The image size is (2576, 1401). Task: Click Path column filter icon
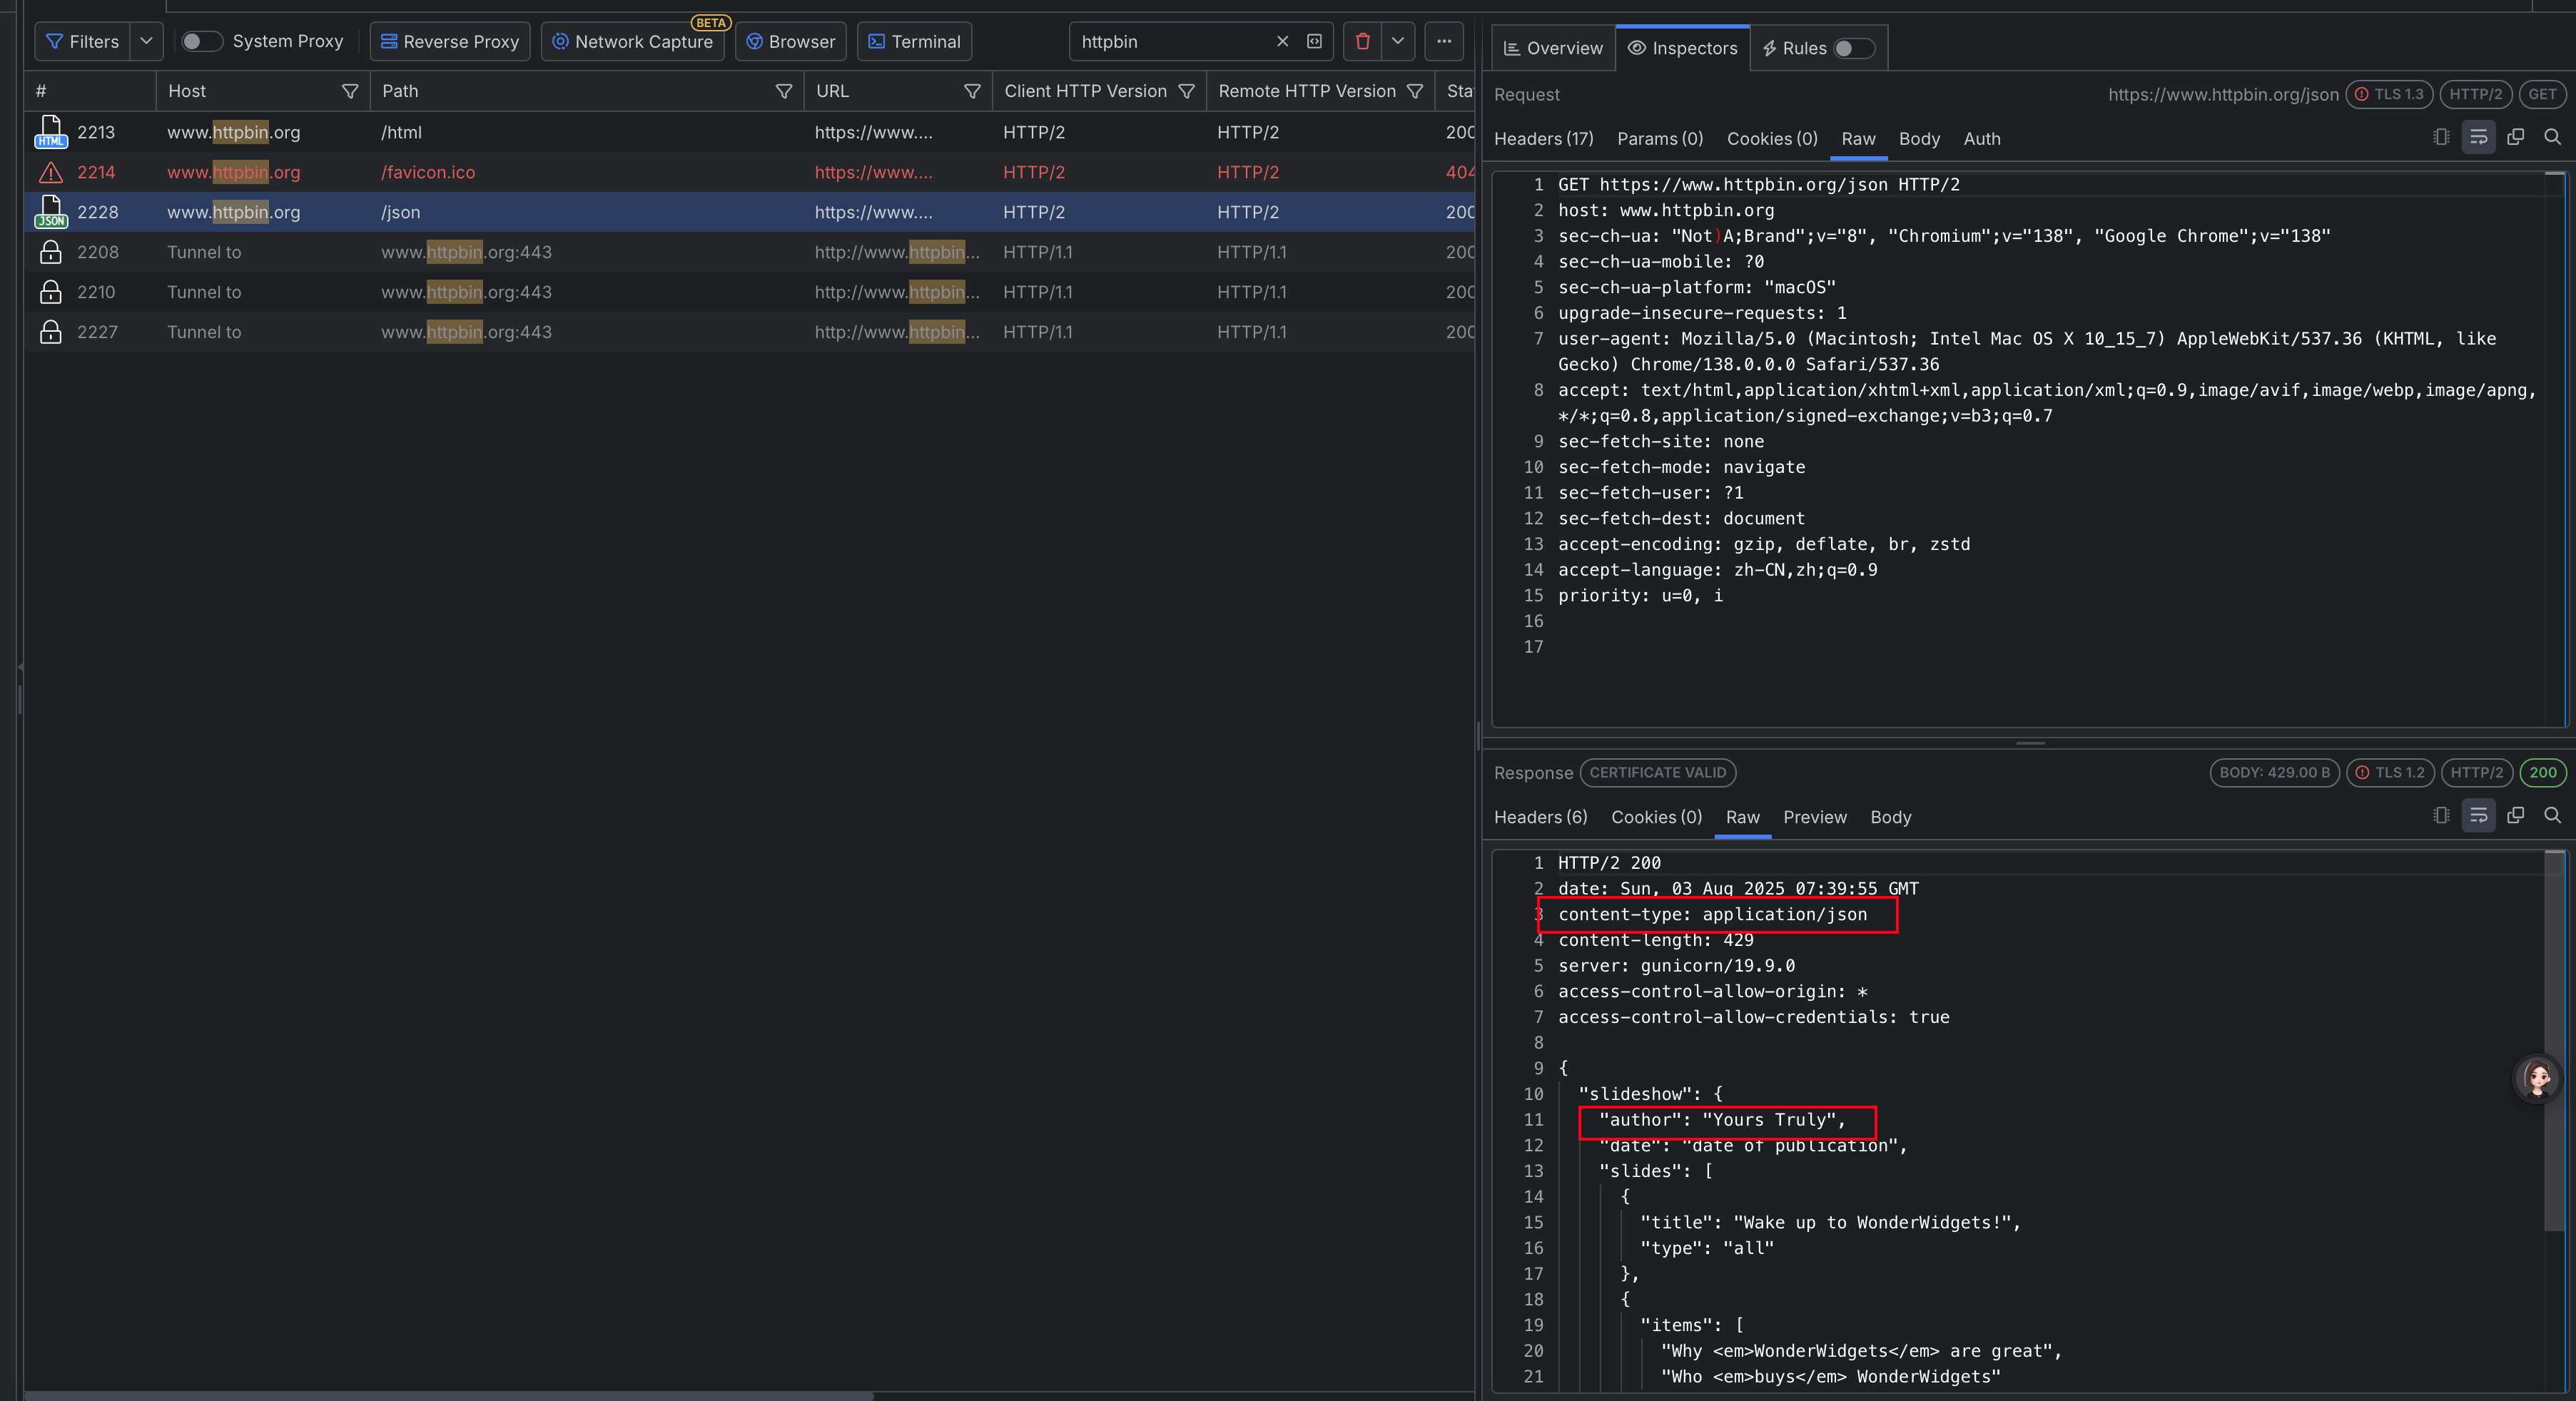[784, 91]
